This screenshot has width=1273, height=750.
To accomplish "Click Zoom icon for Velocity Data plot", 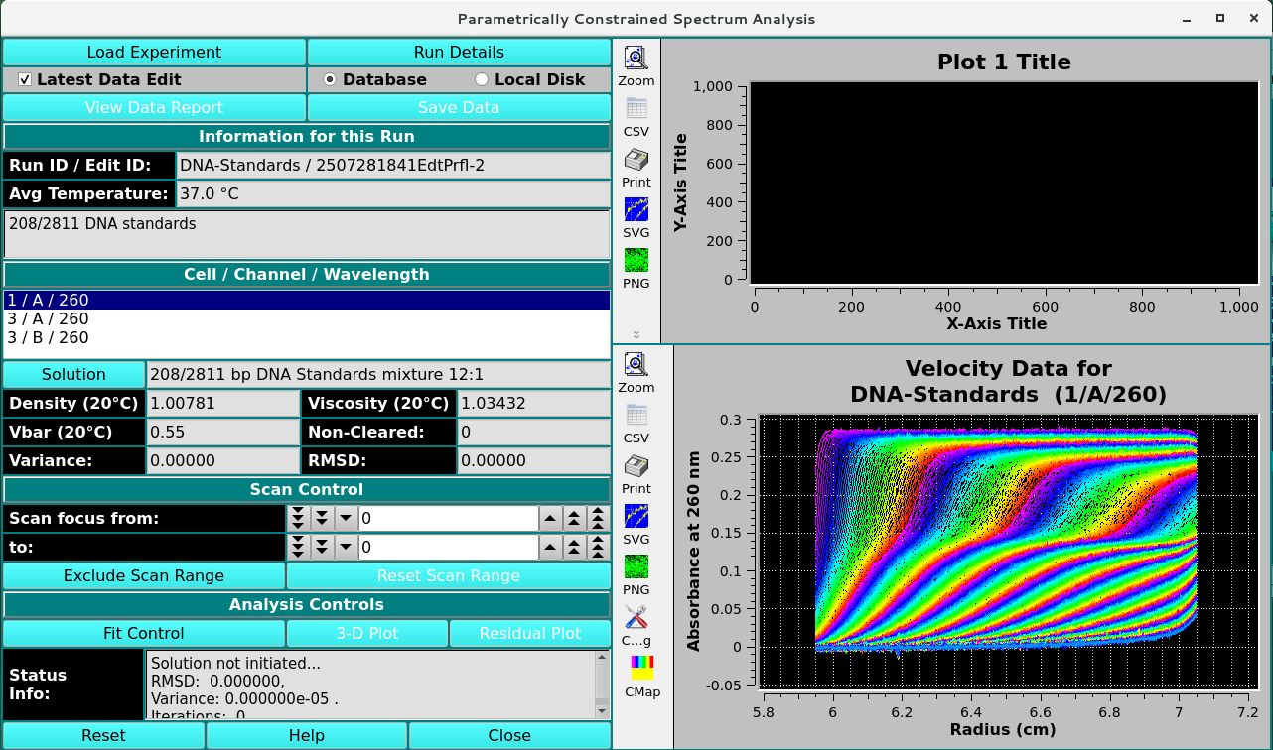I will [636, 366].
